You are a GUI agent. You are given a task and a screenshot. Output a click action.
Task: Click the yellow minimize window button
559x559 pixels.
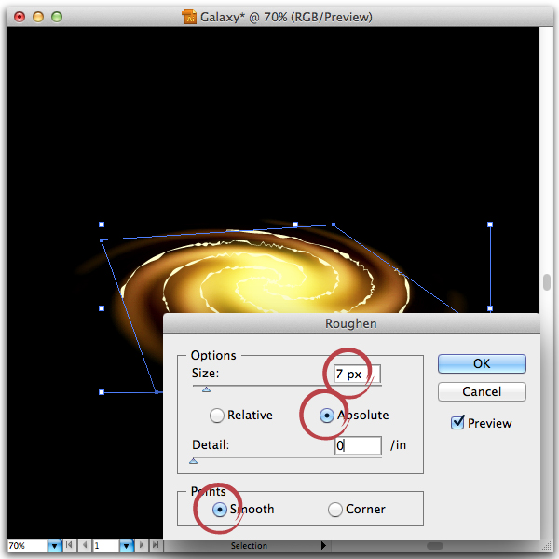(x=38, y=17)
